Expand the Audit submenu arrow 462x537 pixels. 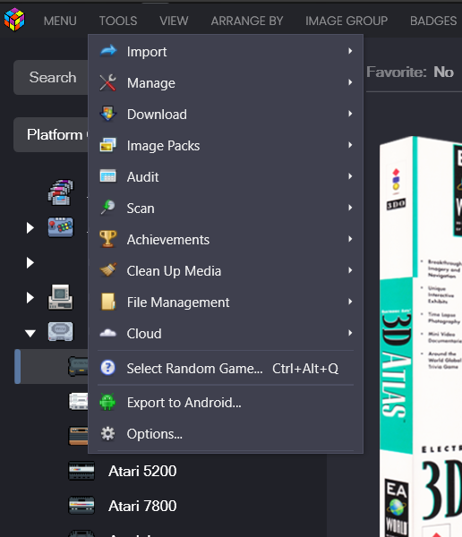[350, 176]
